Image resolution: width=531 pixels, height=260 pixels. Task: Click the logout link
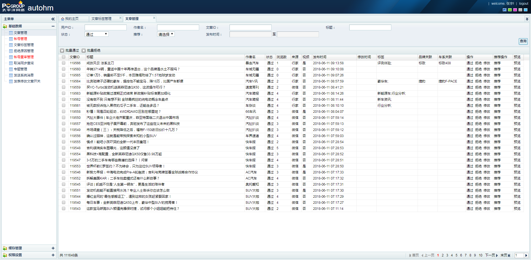(x=524, y=4)
